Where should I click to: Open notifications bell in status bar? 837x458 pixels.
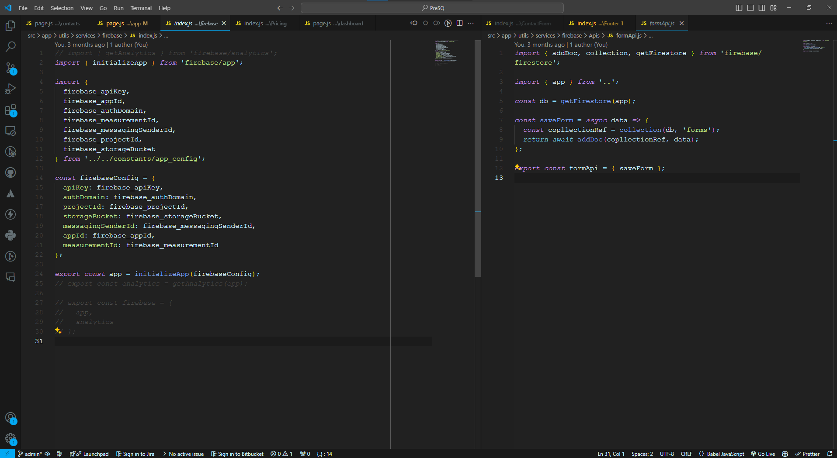coord(830,454)
